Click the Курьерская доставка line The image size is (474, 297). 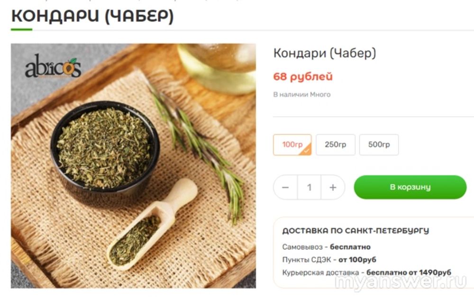point(367,272)
